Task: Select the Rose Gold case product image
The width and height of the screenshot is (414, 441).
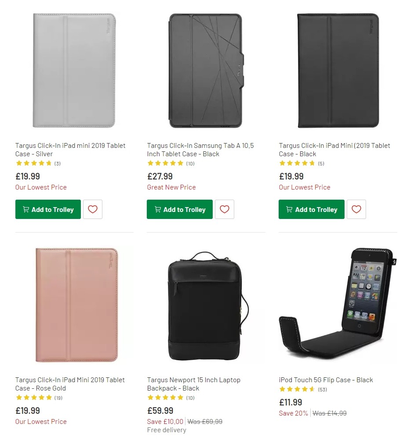Action: (x=74, y=304)
